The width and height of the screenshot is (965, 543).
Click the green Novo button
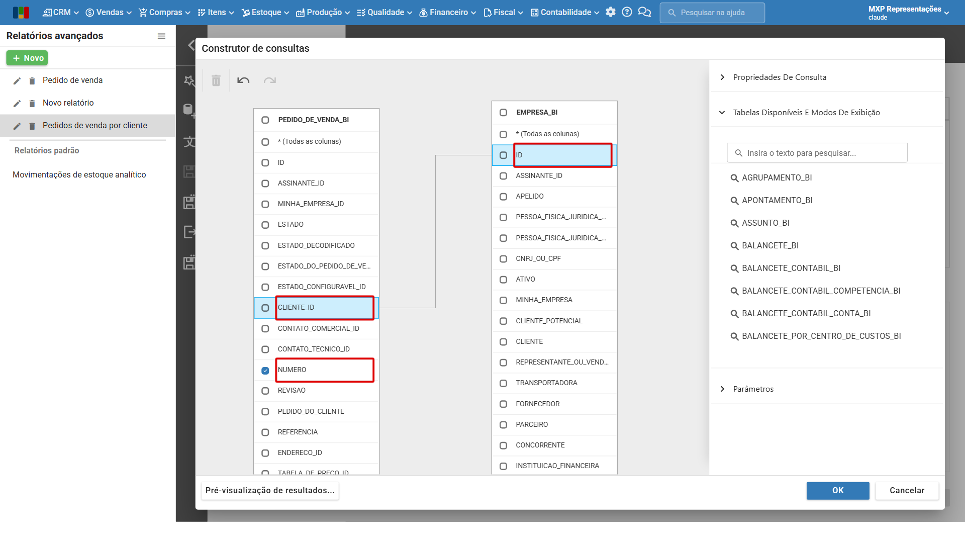click(x=27, y=58)
